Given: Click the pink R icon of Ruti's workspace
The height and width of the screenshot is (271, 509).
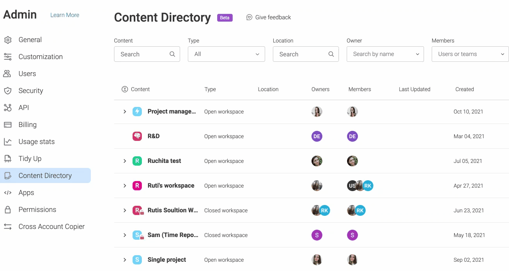Looking at the screenshot, I should [x=137, y=186].
